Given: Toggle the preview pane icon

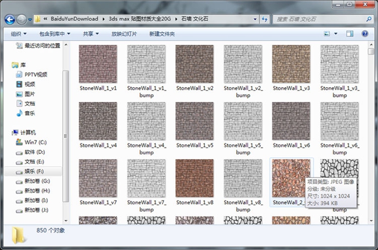Looking at the screenshot, I should pyautogui.click(x=350, y=34).
